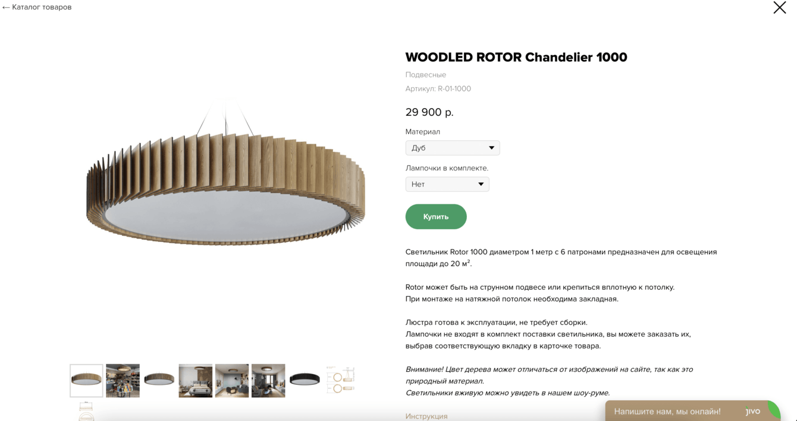Select the first oak chandelier thumbnail
797x421 pixels.
(86, 381)
